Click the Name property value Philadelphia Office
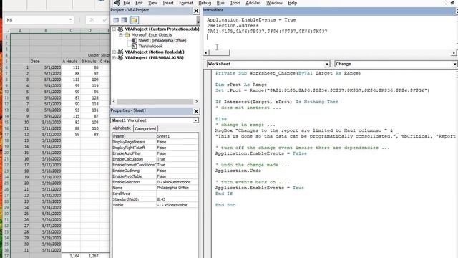The image size is (458, 258). pyautogui.click(x=177, y=188)
